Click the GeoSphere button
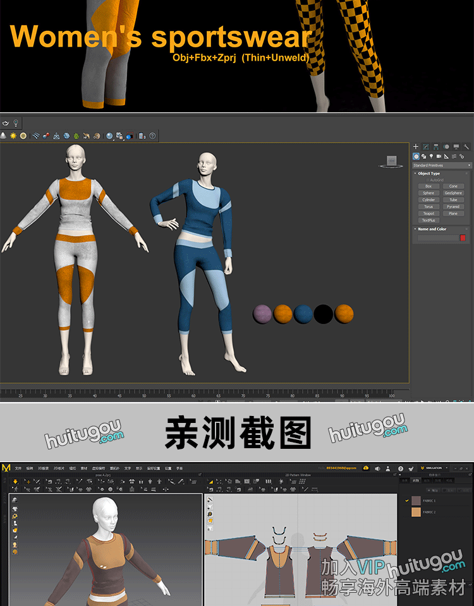The width and height of the screenshot is (474, 606). [x=453, y=193]
